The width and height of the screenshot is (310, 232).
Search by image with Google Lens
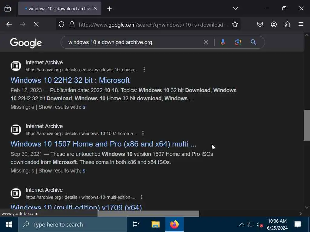238,42
